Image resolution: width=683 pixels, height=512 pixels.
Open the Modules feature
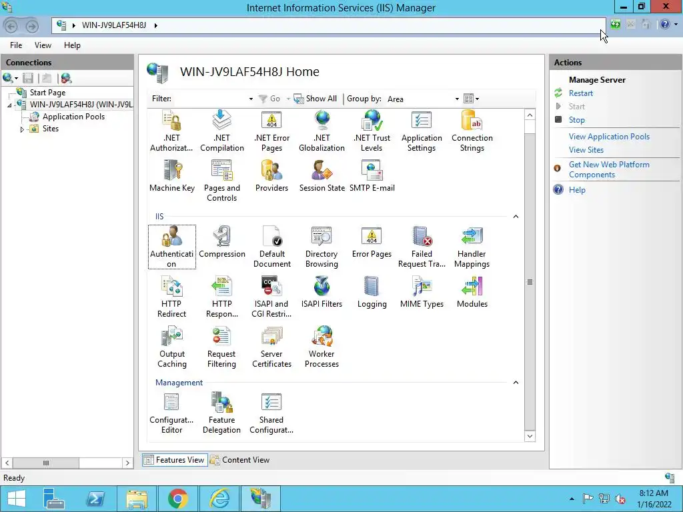472,292
